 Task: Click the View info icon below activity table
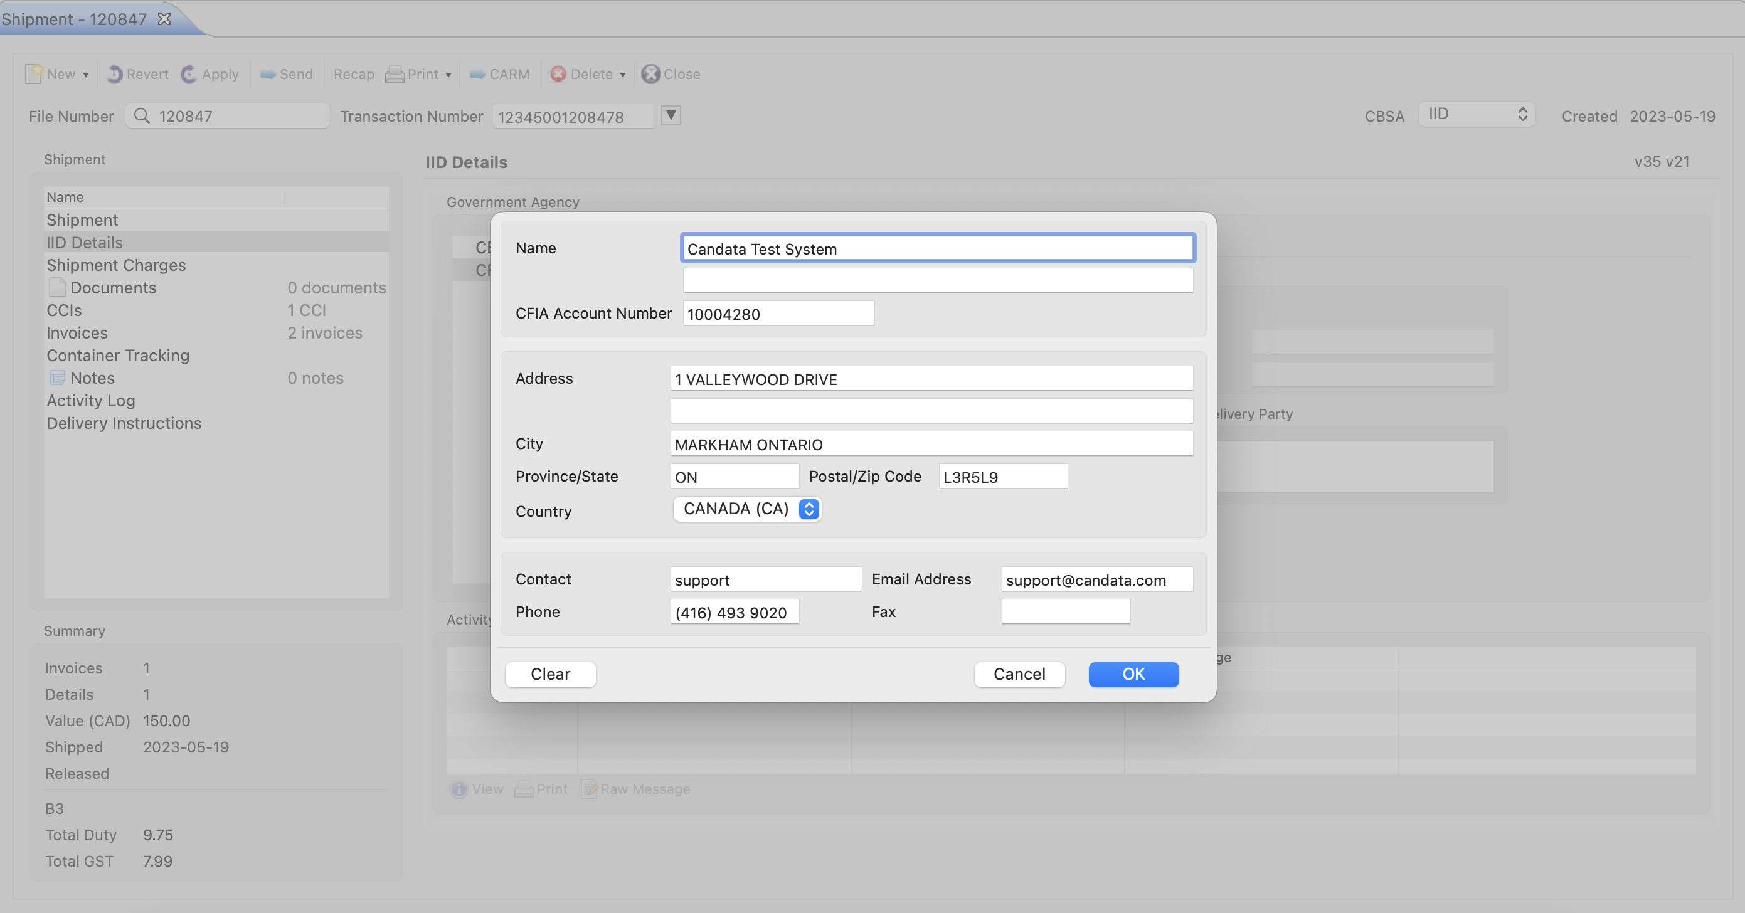click(459, 789)
